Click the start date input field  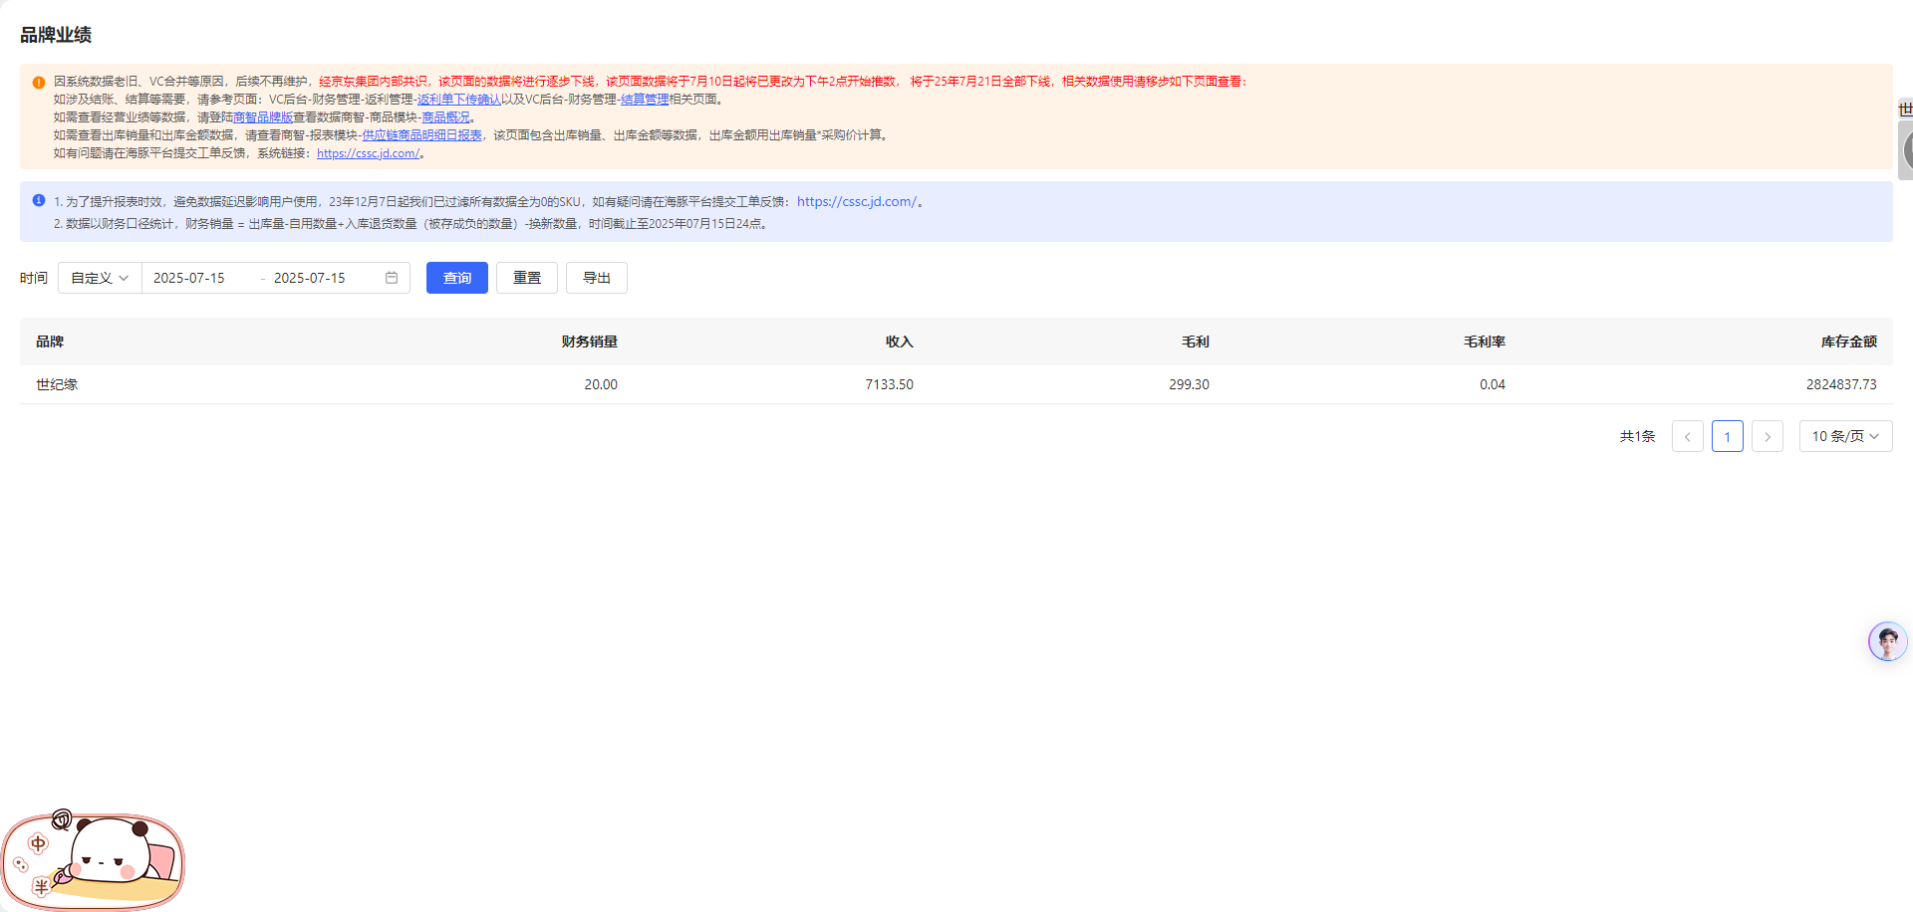coord(199,278)
